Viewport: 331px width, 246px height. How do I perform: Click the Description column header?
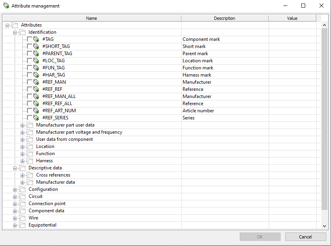click(x=224, y=18)
